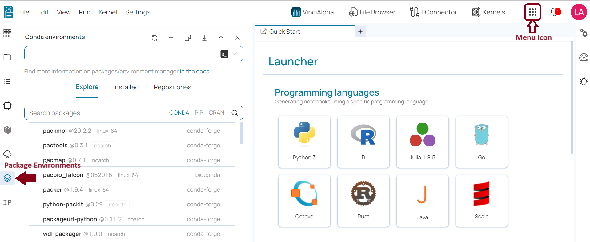The image size is (590, 242).
Task: Open the File menu
Action: click(x=24, y=12)
